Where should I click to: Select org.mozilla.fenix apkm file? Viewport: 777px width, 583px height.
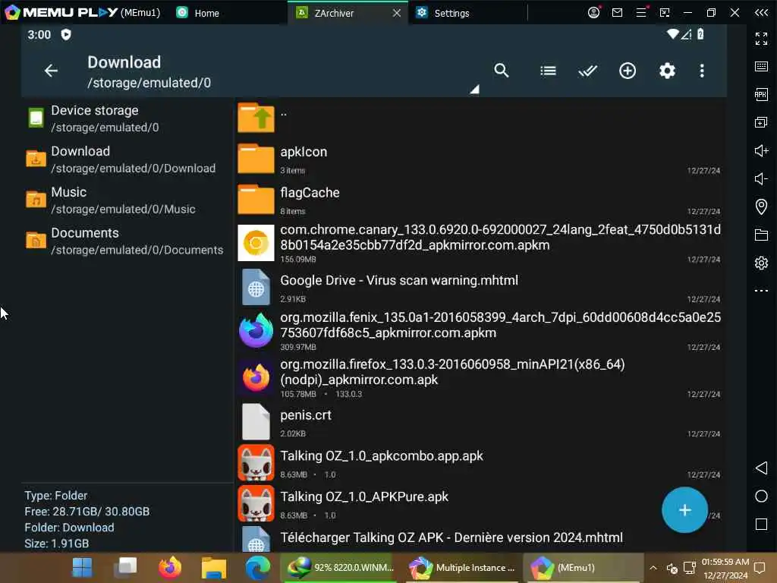479,331
